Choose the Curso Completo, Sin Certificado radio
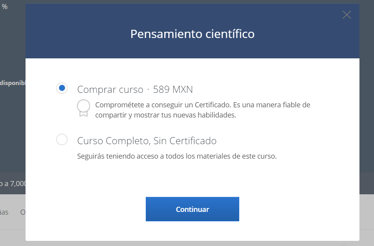This screenshot has width=374, height=246. (62, 139)
